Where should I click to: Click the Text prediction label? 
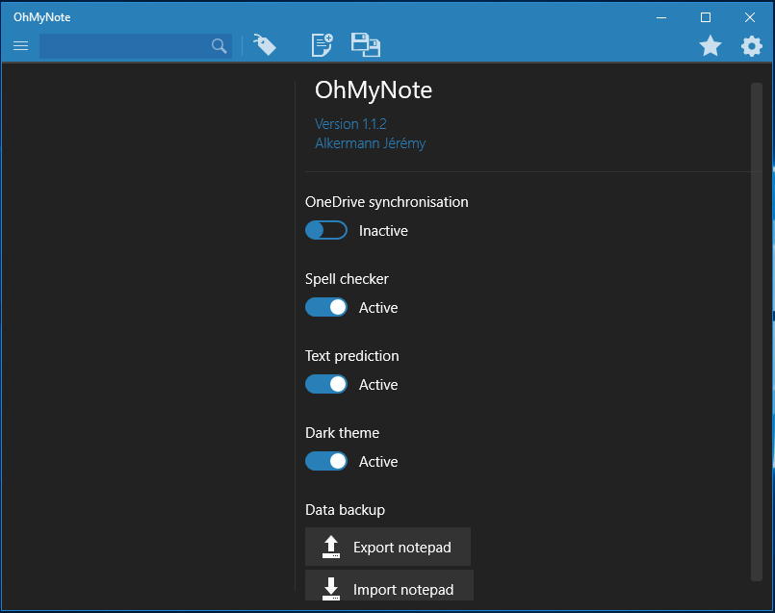click(352, 356)
